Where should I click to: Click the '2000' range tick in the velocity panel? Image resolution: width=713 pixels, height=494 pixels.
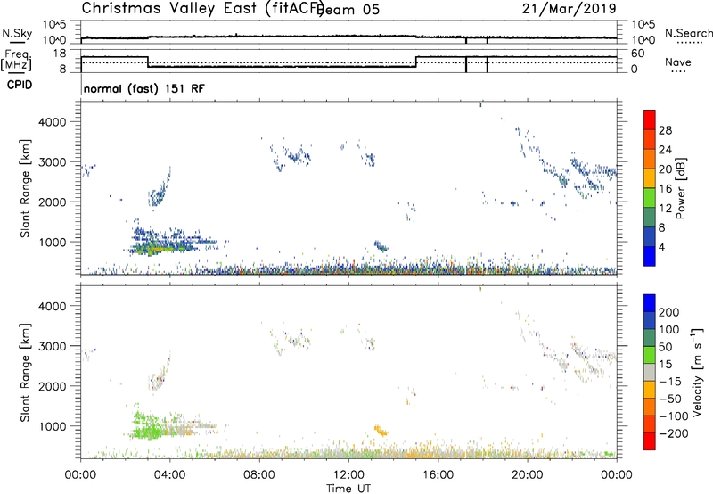pyautogui.click(x=53, y=386)
